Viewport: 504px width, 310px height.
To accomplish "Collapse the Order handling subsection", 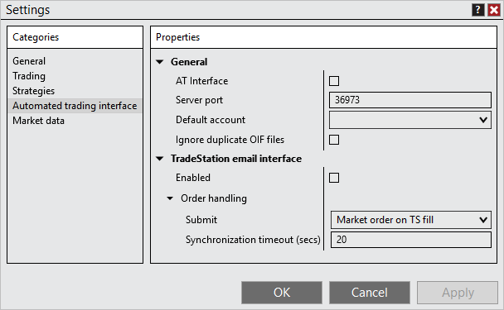I will [170, 198].
